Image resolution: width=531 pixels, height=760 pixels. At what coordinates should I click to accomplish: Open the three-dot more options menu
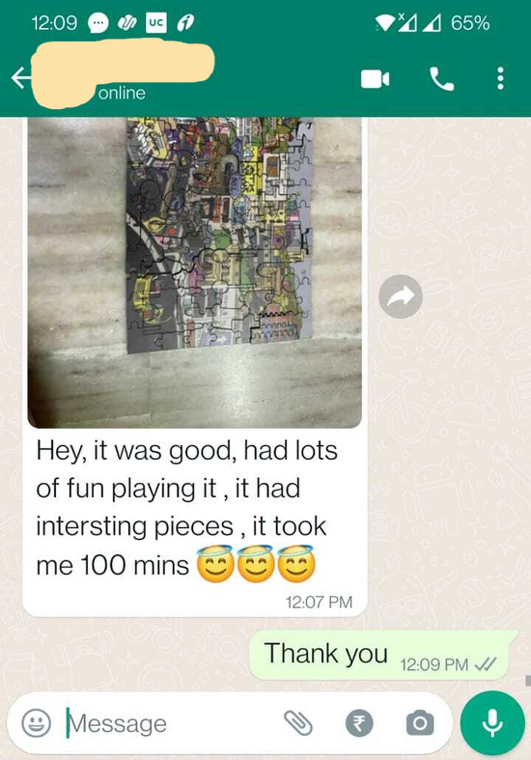[500, 78]
